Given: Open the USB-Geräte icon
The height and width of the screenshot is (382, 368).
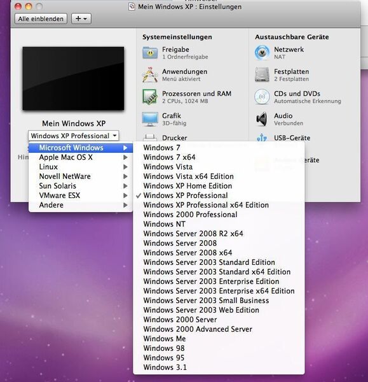Looking at the screenshot, I should click(262, 138).
